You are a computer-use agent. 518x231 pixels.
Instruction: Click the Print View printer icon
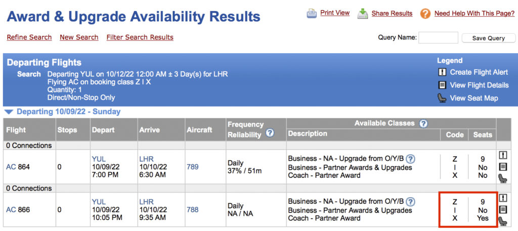coord(312,14)
